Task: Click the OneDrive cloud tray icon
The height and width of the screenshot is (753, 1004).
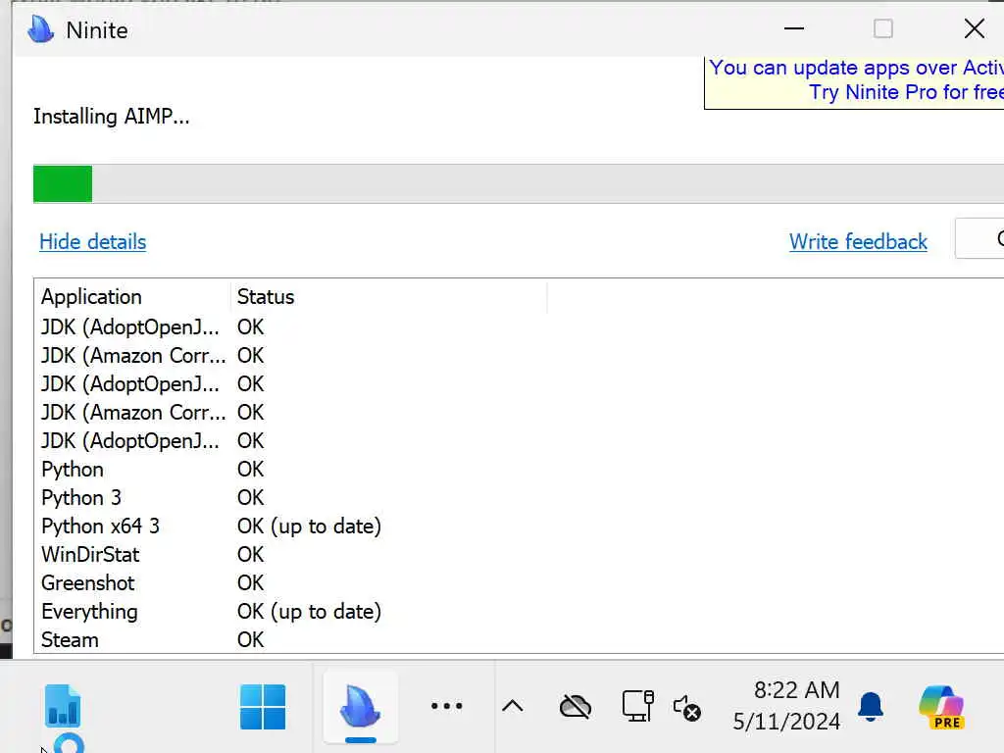Action: (x=576, y=707)
